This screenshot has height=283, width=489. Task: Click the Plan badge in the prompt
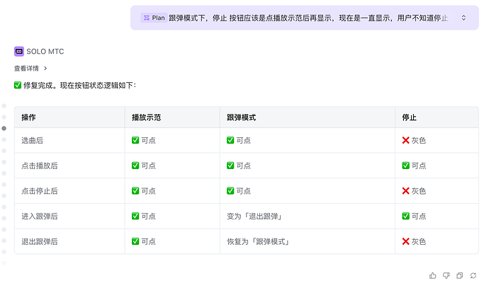click(154, 18)
